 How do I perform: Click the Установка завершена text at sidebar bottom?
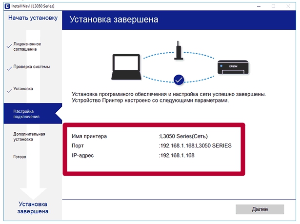33,207
